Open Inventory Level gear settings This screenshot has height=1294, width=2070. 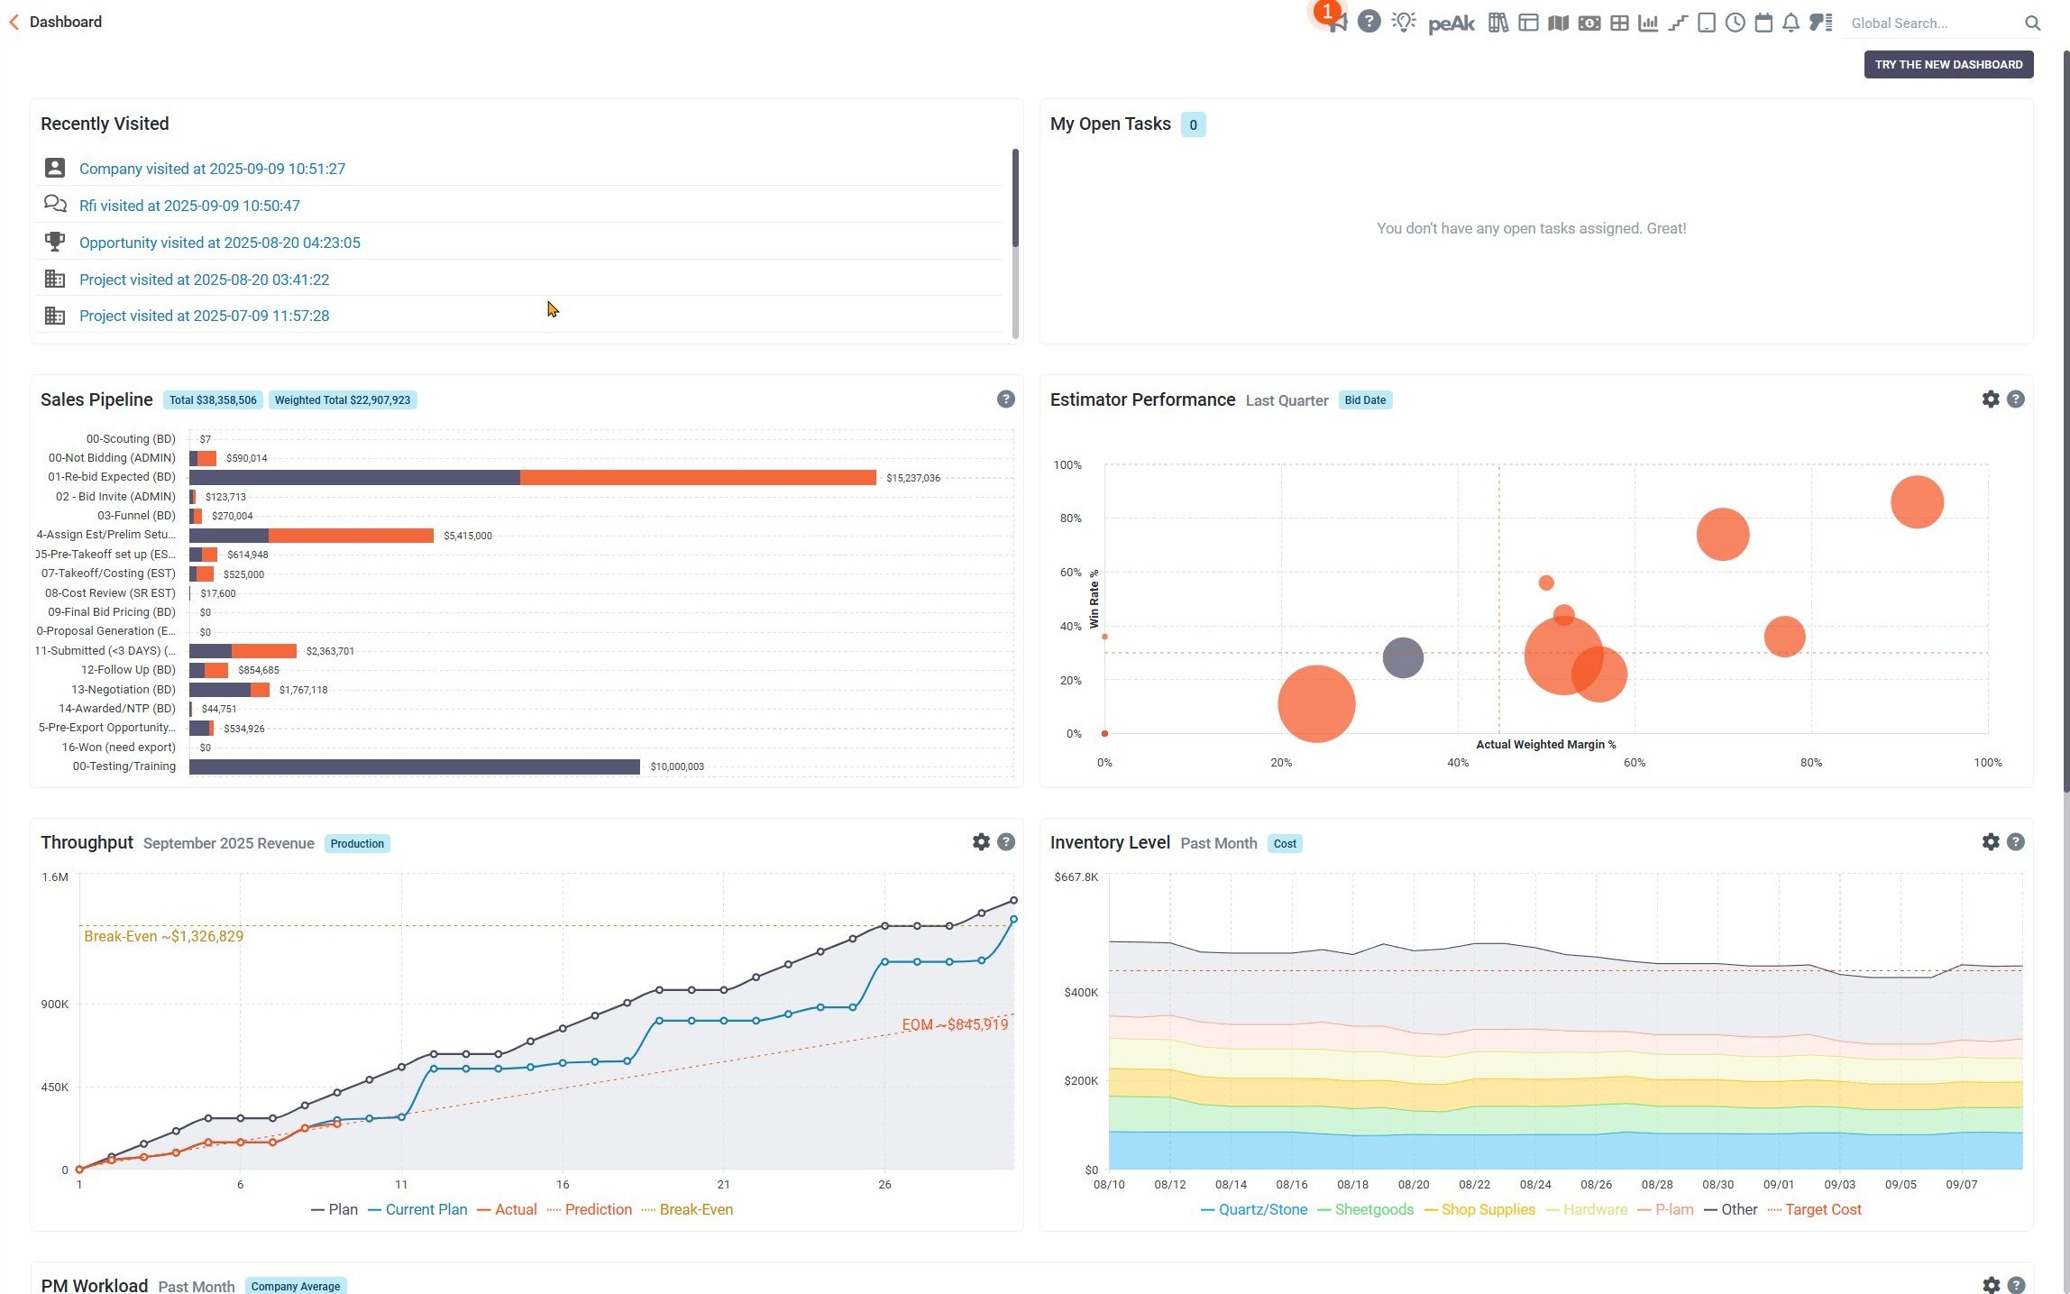tap(1990, 842)
